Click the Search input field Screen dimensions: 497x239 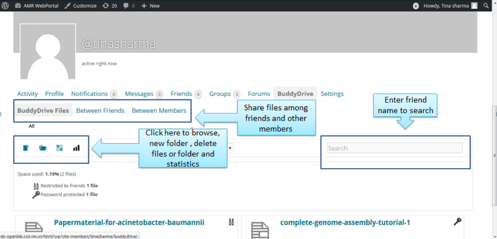(x=394, y=148)
